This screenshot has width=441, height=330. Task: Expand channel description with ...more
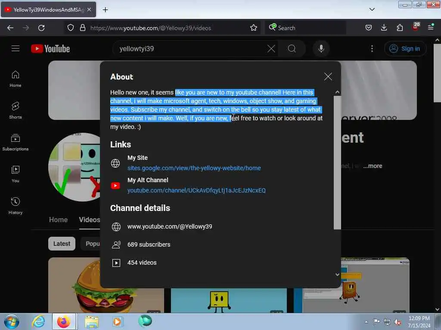coord(373,166)
